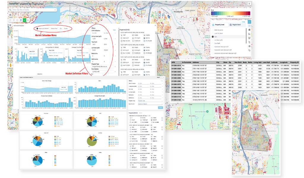Click the address 27901 NE 151ST ST in the table
This screenshot has height=178, width=304.
(199, 81)
